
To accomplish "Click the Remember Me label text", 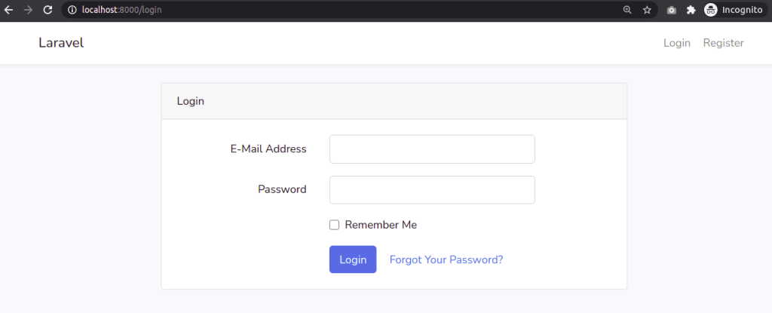I will 381,225.
